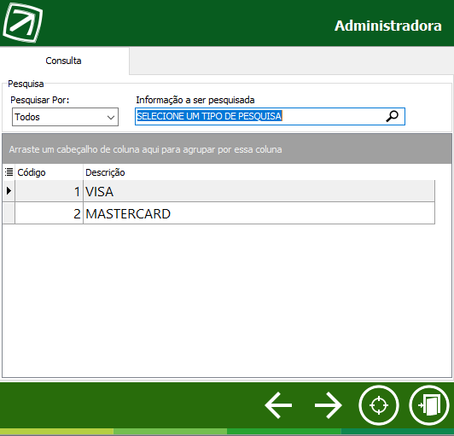Expand the Todos combo box arrow
Viewport: 454px width, 436px height.
coord(111,117)
